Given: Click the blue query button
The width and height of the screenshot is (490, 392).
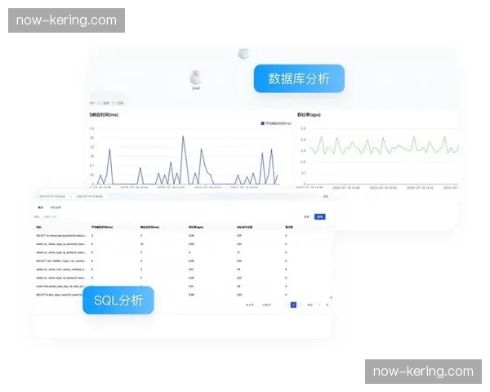Looking at the screenshot, I should tap(319, 216).
